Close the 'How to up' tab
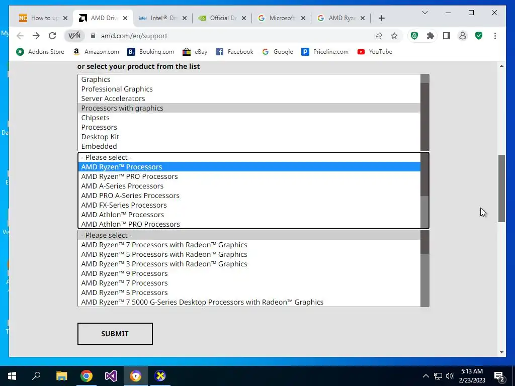 pyautogui.click(x=65, y=18)
